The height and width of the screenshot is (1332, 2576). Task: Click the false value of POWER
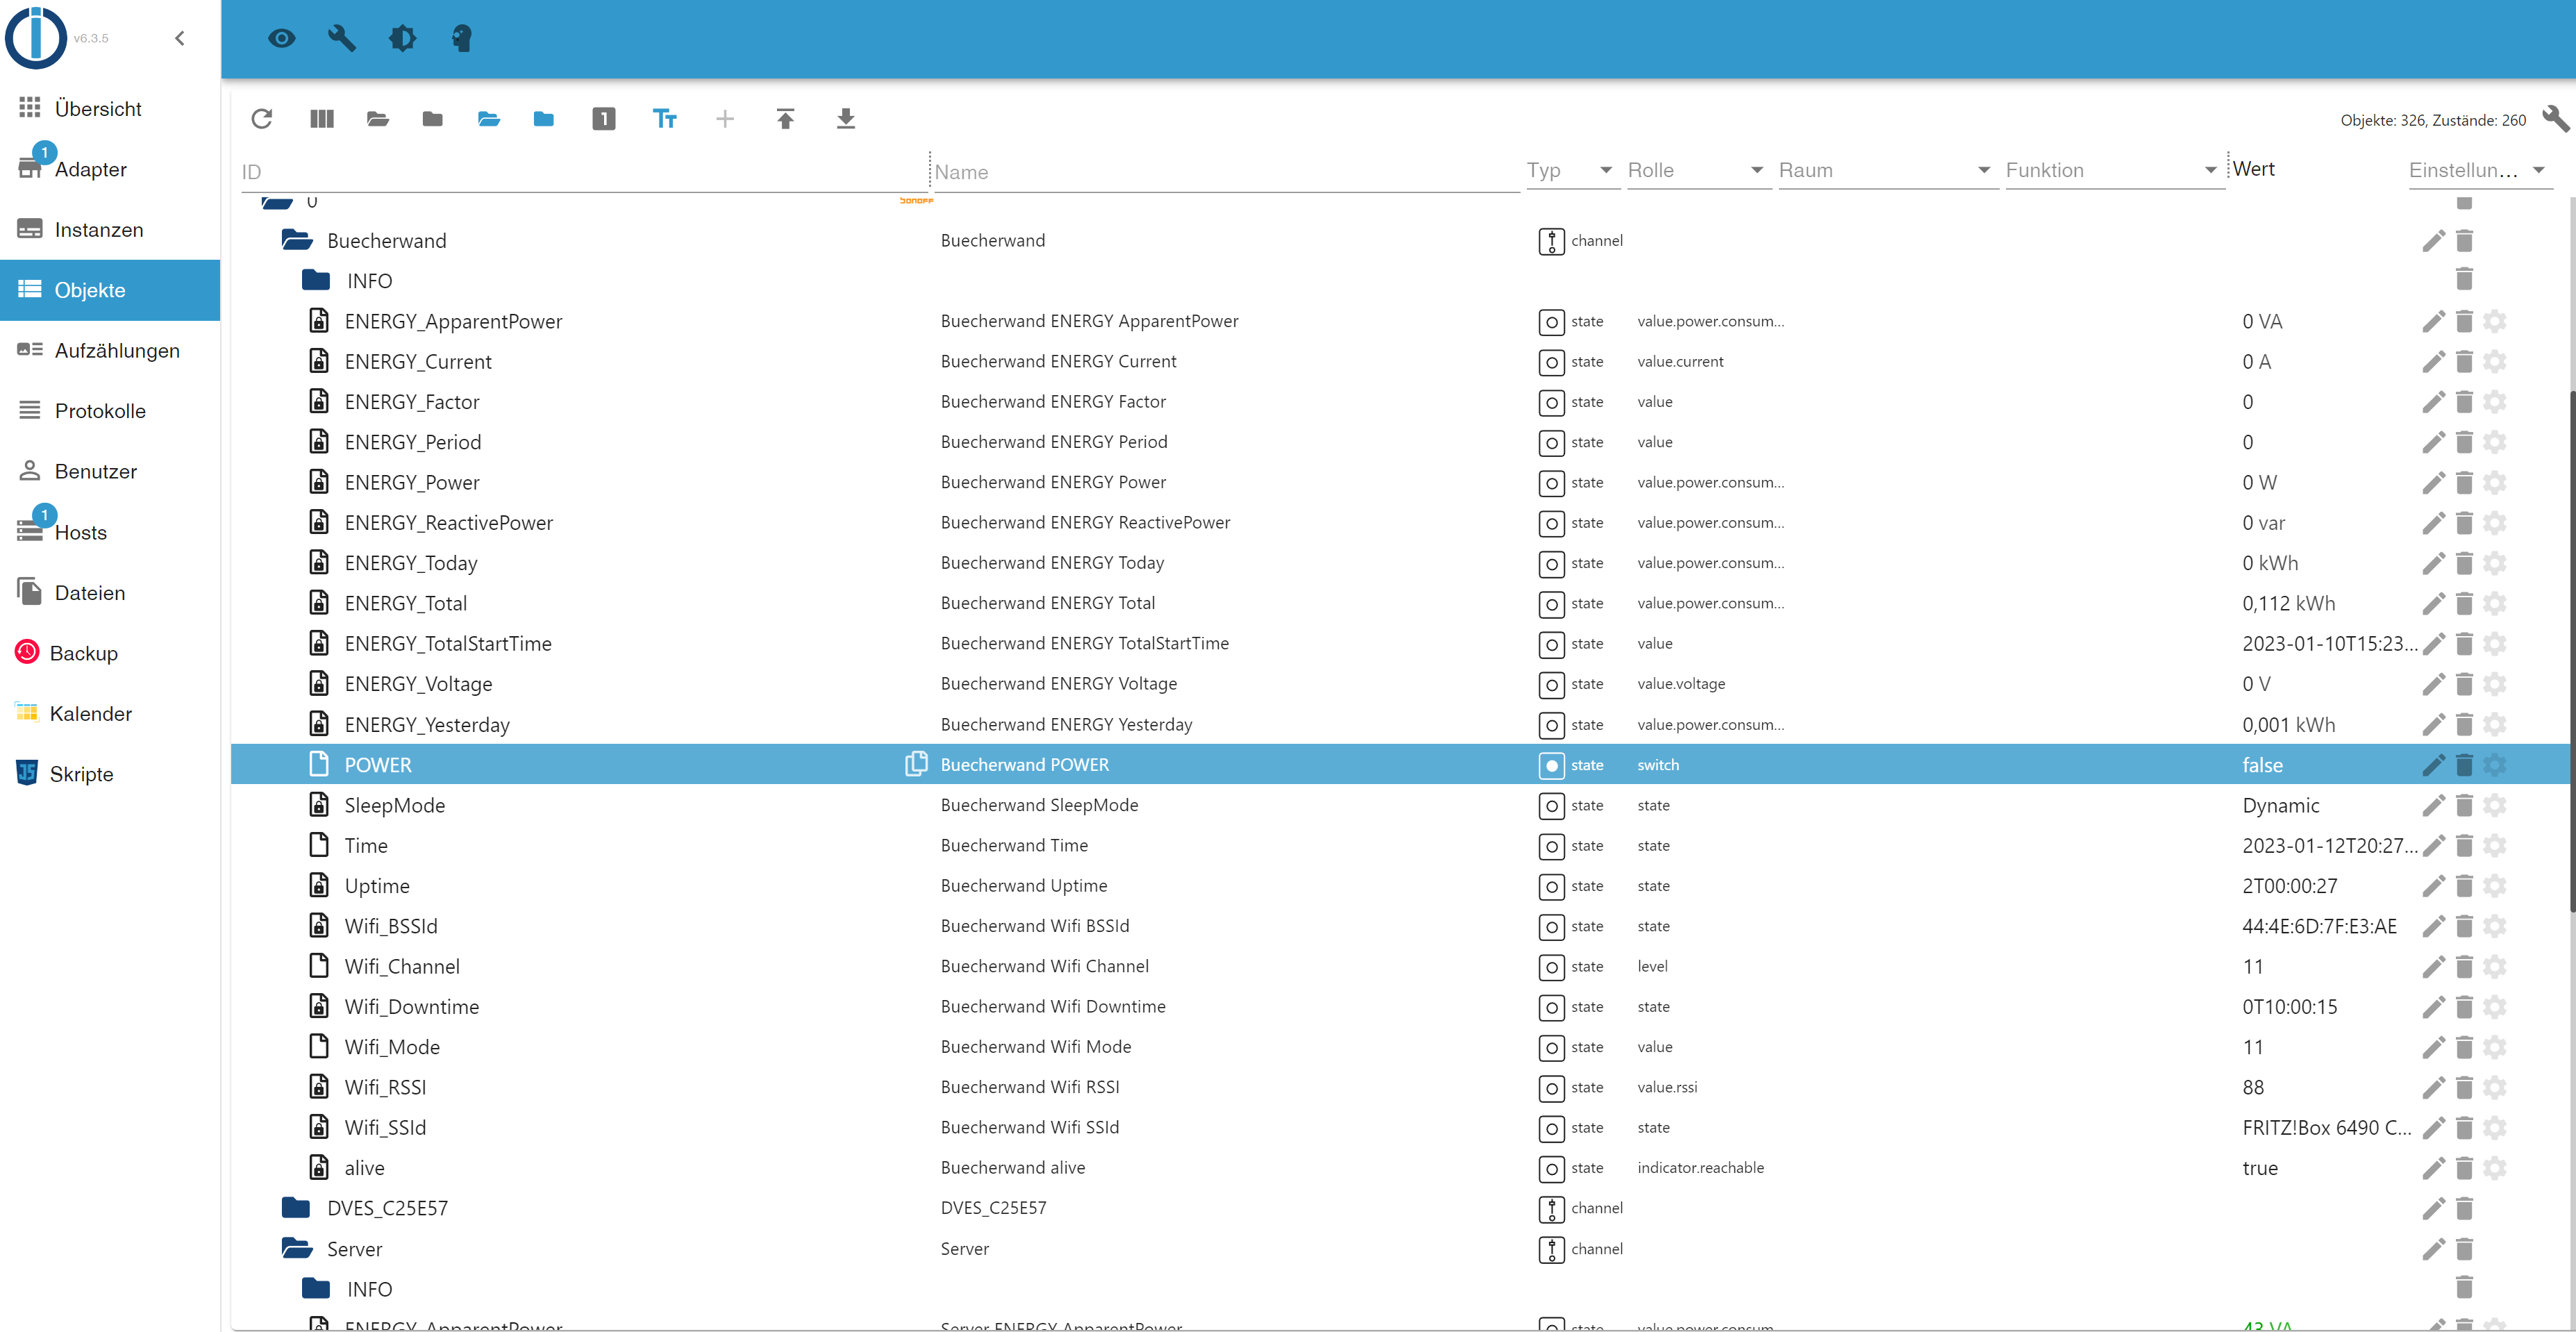pyautogui.click(x=2262, y=765)
